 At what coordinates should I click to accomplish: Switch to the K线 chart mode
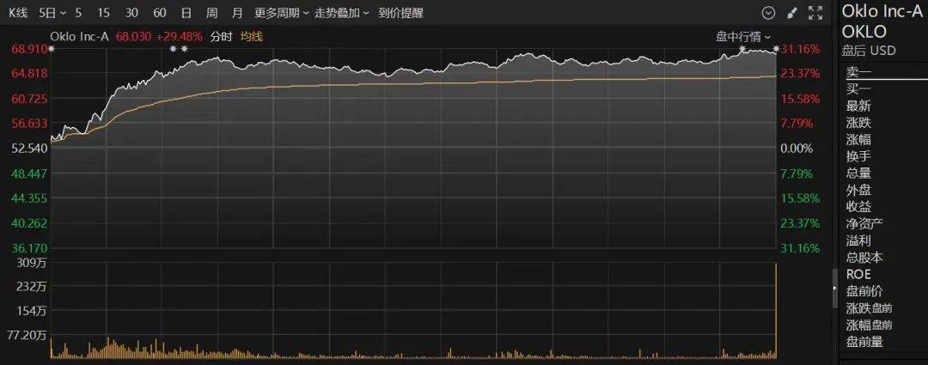tap(18, 13)
